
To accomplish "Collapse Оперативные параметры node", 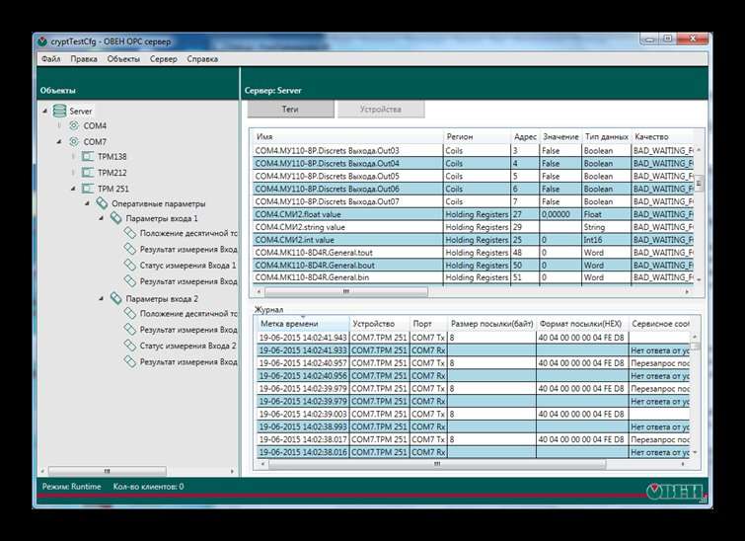I will 88,203.
